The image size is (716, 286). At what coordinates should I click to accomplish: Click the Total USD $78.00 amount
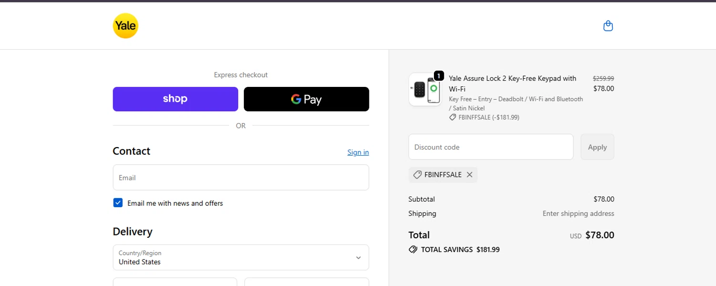point(592,235)
